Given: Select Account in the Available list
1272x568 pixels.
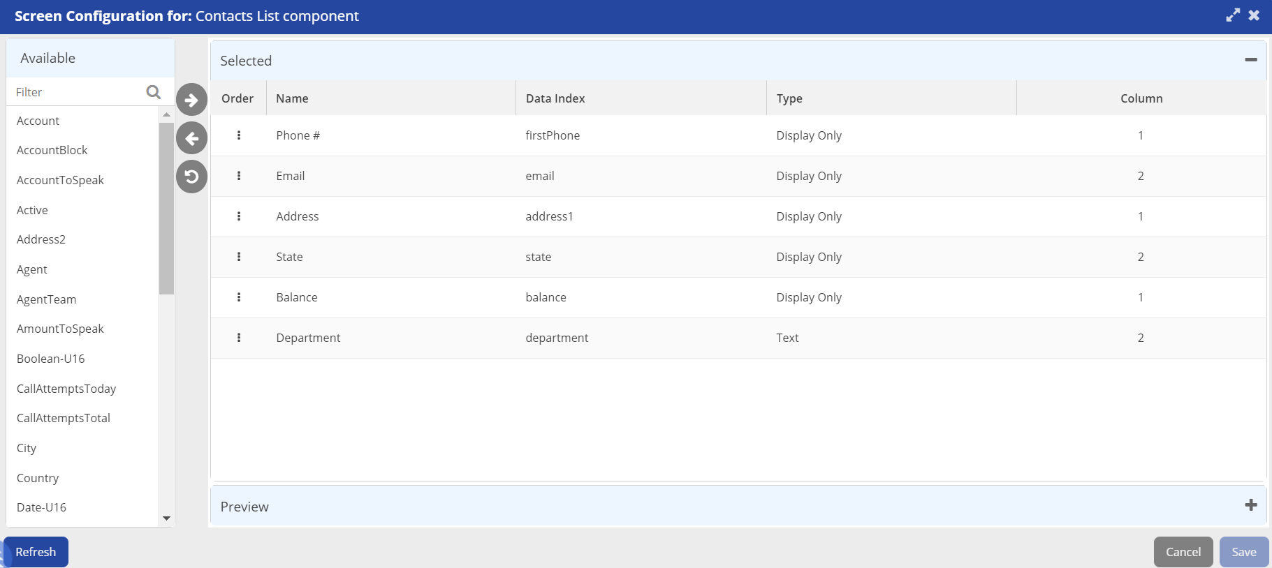Looking at the screenshot, I should click(38, 121).
